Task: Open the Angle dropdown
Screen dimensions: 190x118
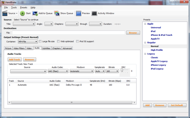Action: 49,24
